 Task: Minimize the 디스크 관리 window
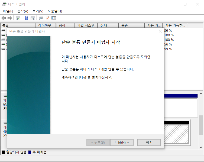pos(173,4)
